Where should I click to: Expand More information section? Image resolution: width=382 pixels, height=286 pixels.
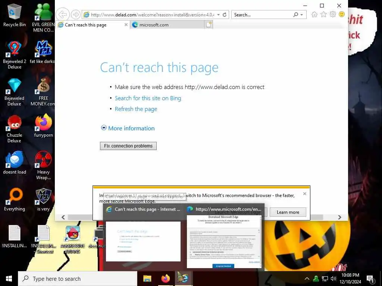click(128, 128)
